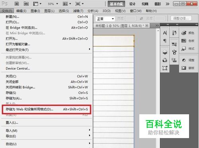Image resolution: width=199 pixels, height=148 pixels.
Task: Open the 选择(S) menu
Action: pyautogui.click(x=64, y=11)
